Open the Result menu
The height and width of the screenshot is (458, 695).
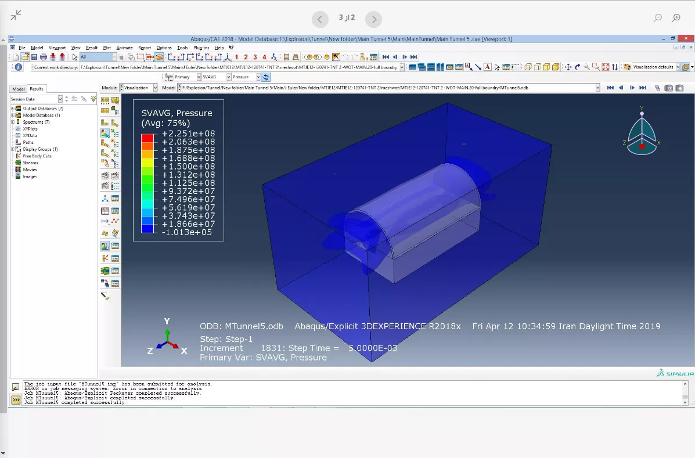[92, 48]
